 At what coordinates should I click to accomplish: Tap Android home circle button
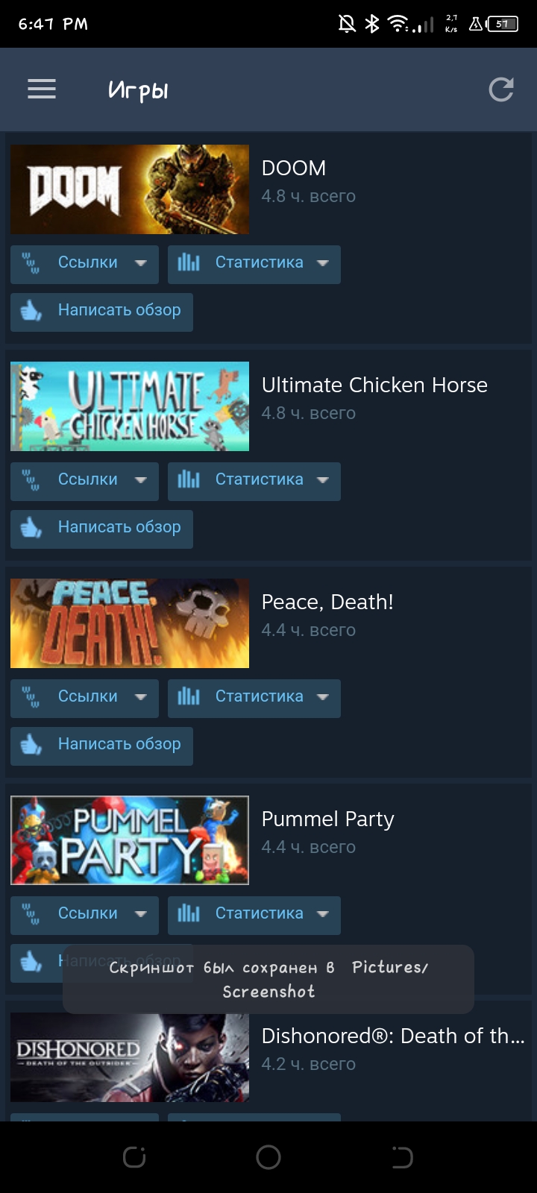(268, 1157)
